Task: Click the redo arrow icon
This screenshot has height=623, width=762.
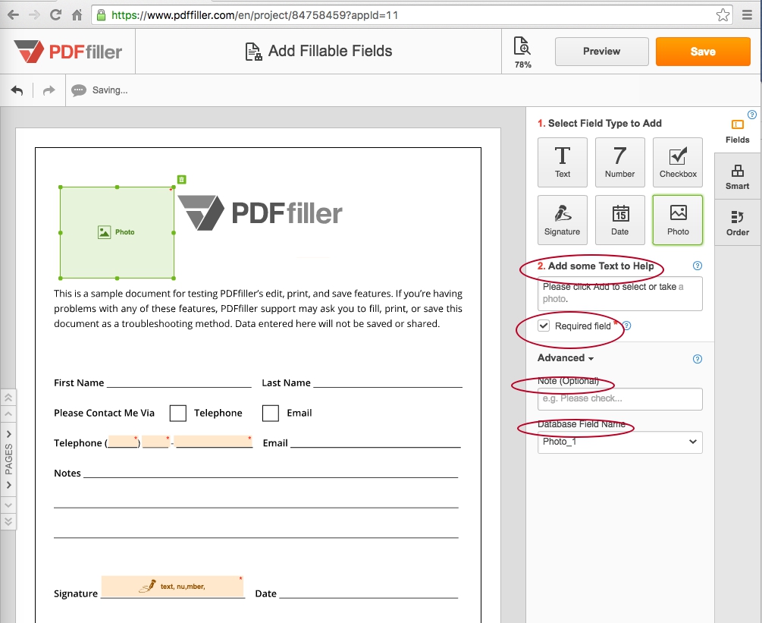Action: pos(49,90)
